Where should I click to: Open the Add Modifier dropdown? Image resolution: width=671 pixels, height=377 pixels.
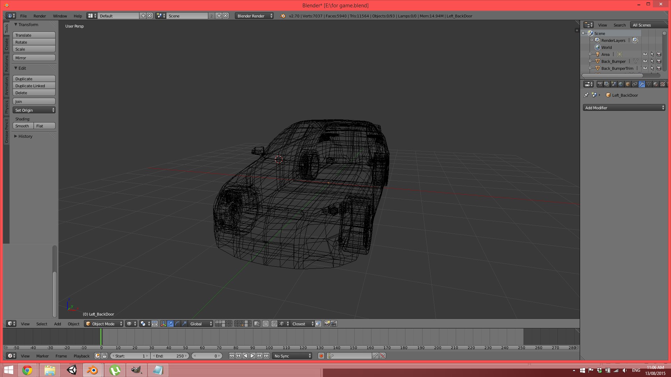coord(624,108)
